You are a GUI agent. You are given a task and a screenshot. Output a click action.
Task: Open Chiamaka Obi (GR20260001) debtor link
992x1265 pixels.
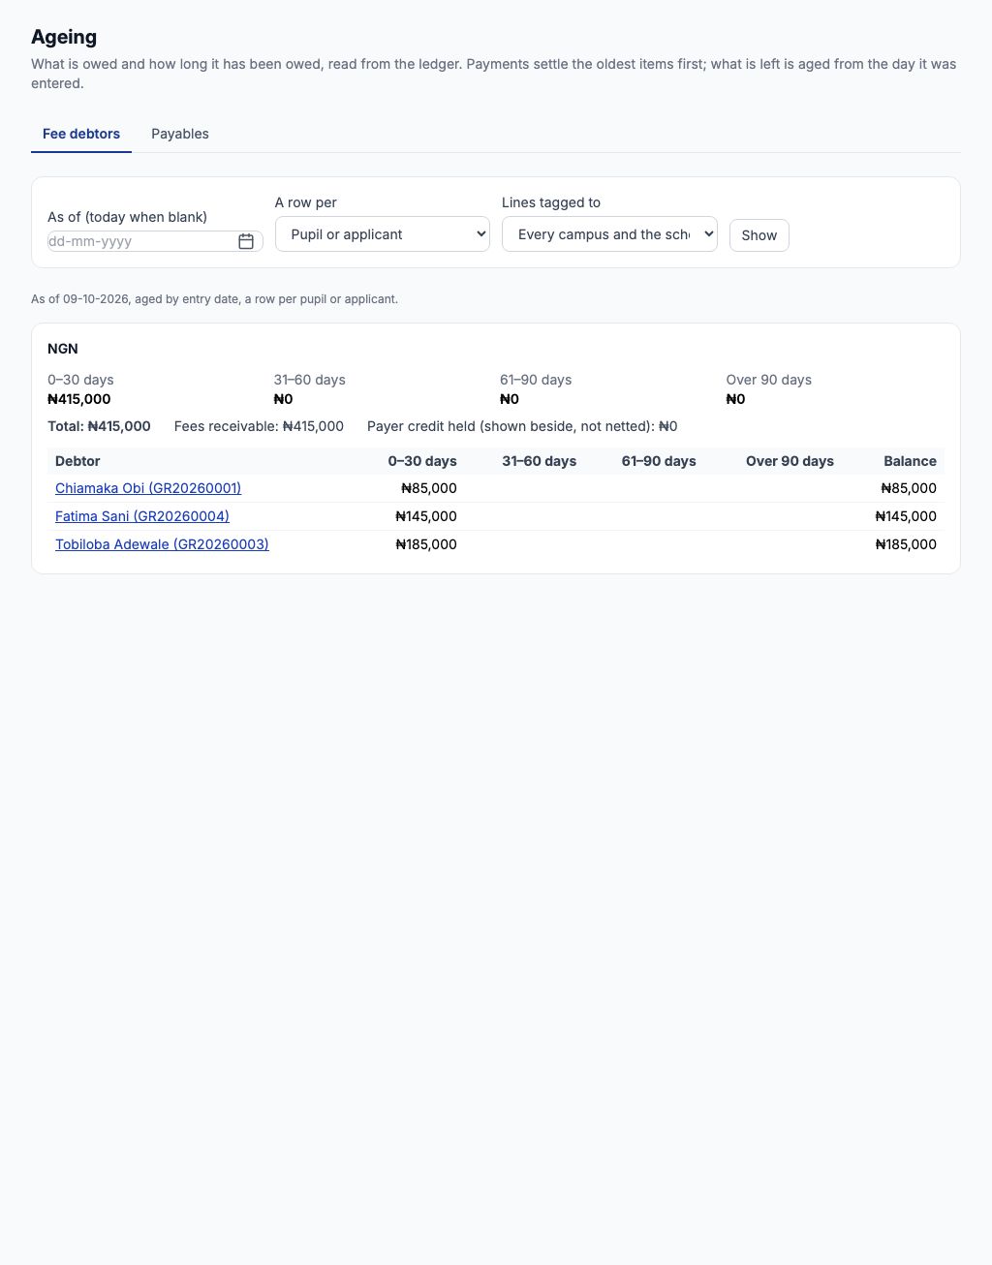click(148, 488)
